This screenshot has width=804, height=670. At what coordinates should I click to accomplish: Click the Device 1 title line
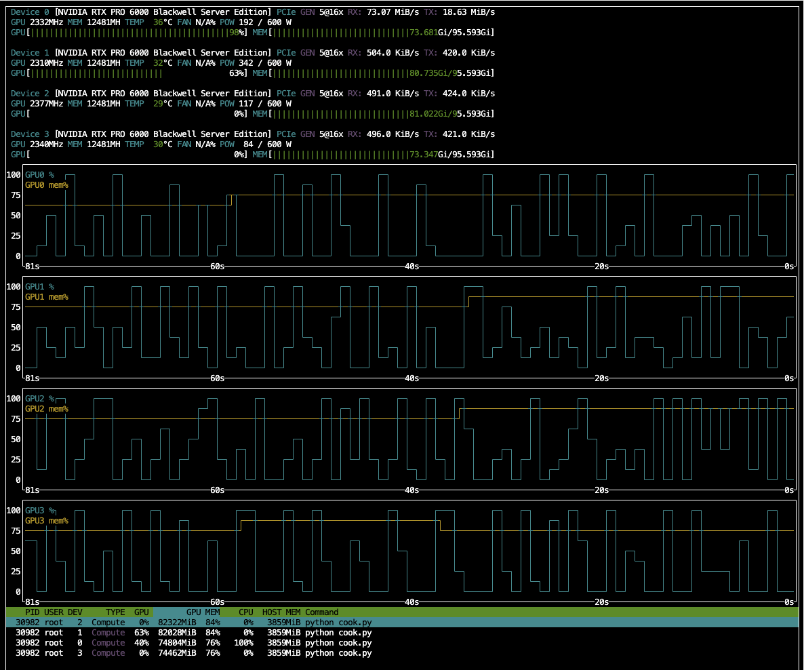(x=253, y=52)
